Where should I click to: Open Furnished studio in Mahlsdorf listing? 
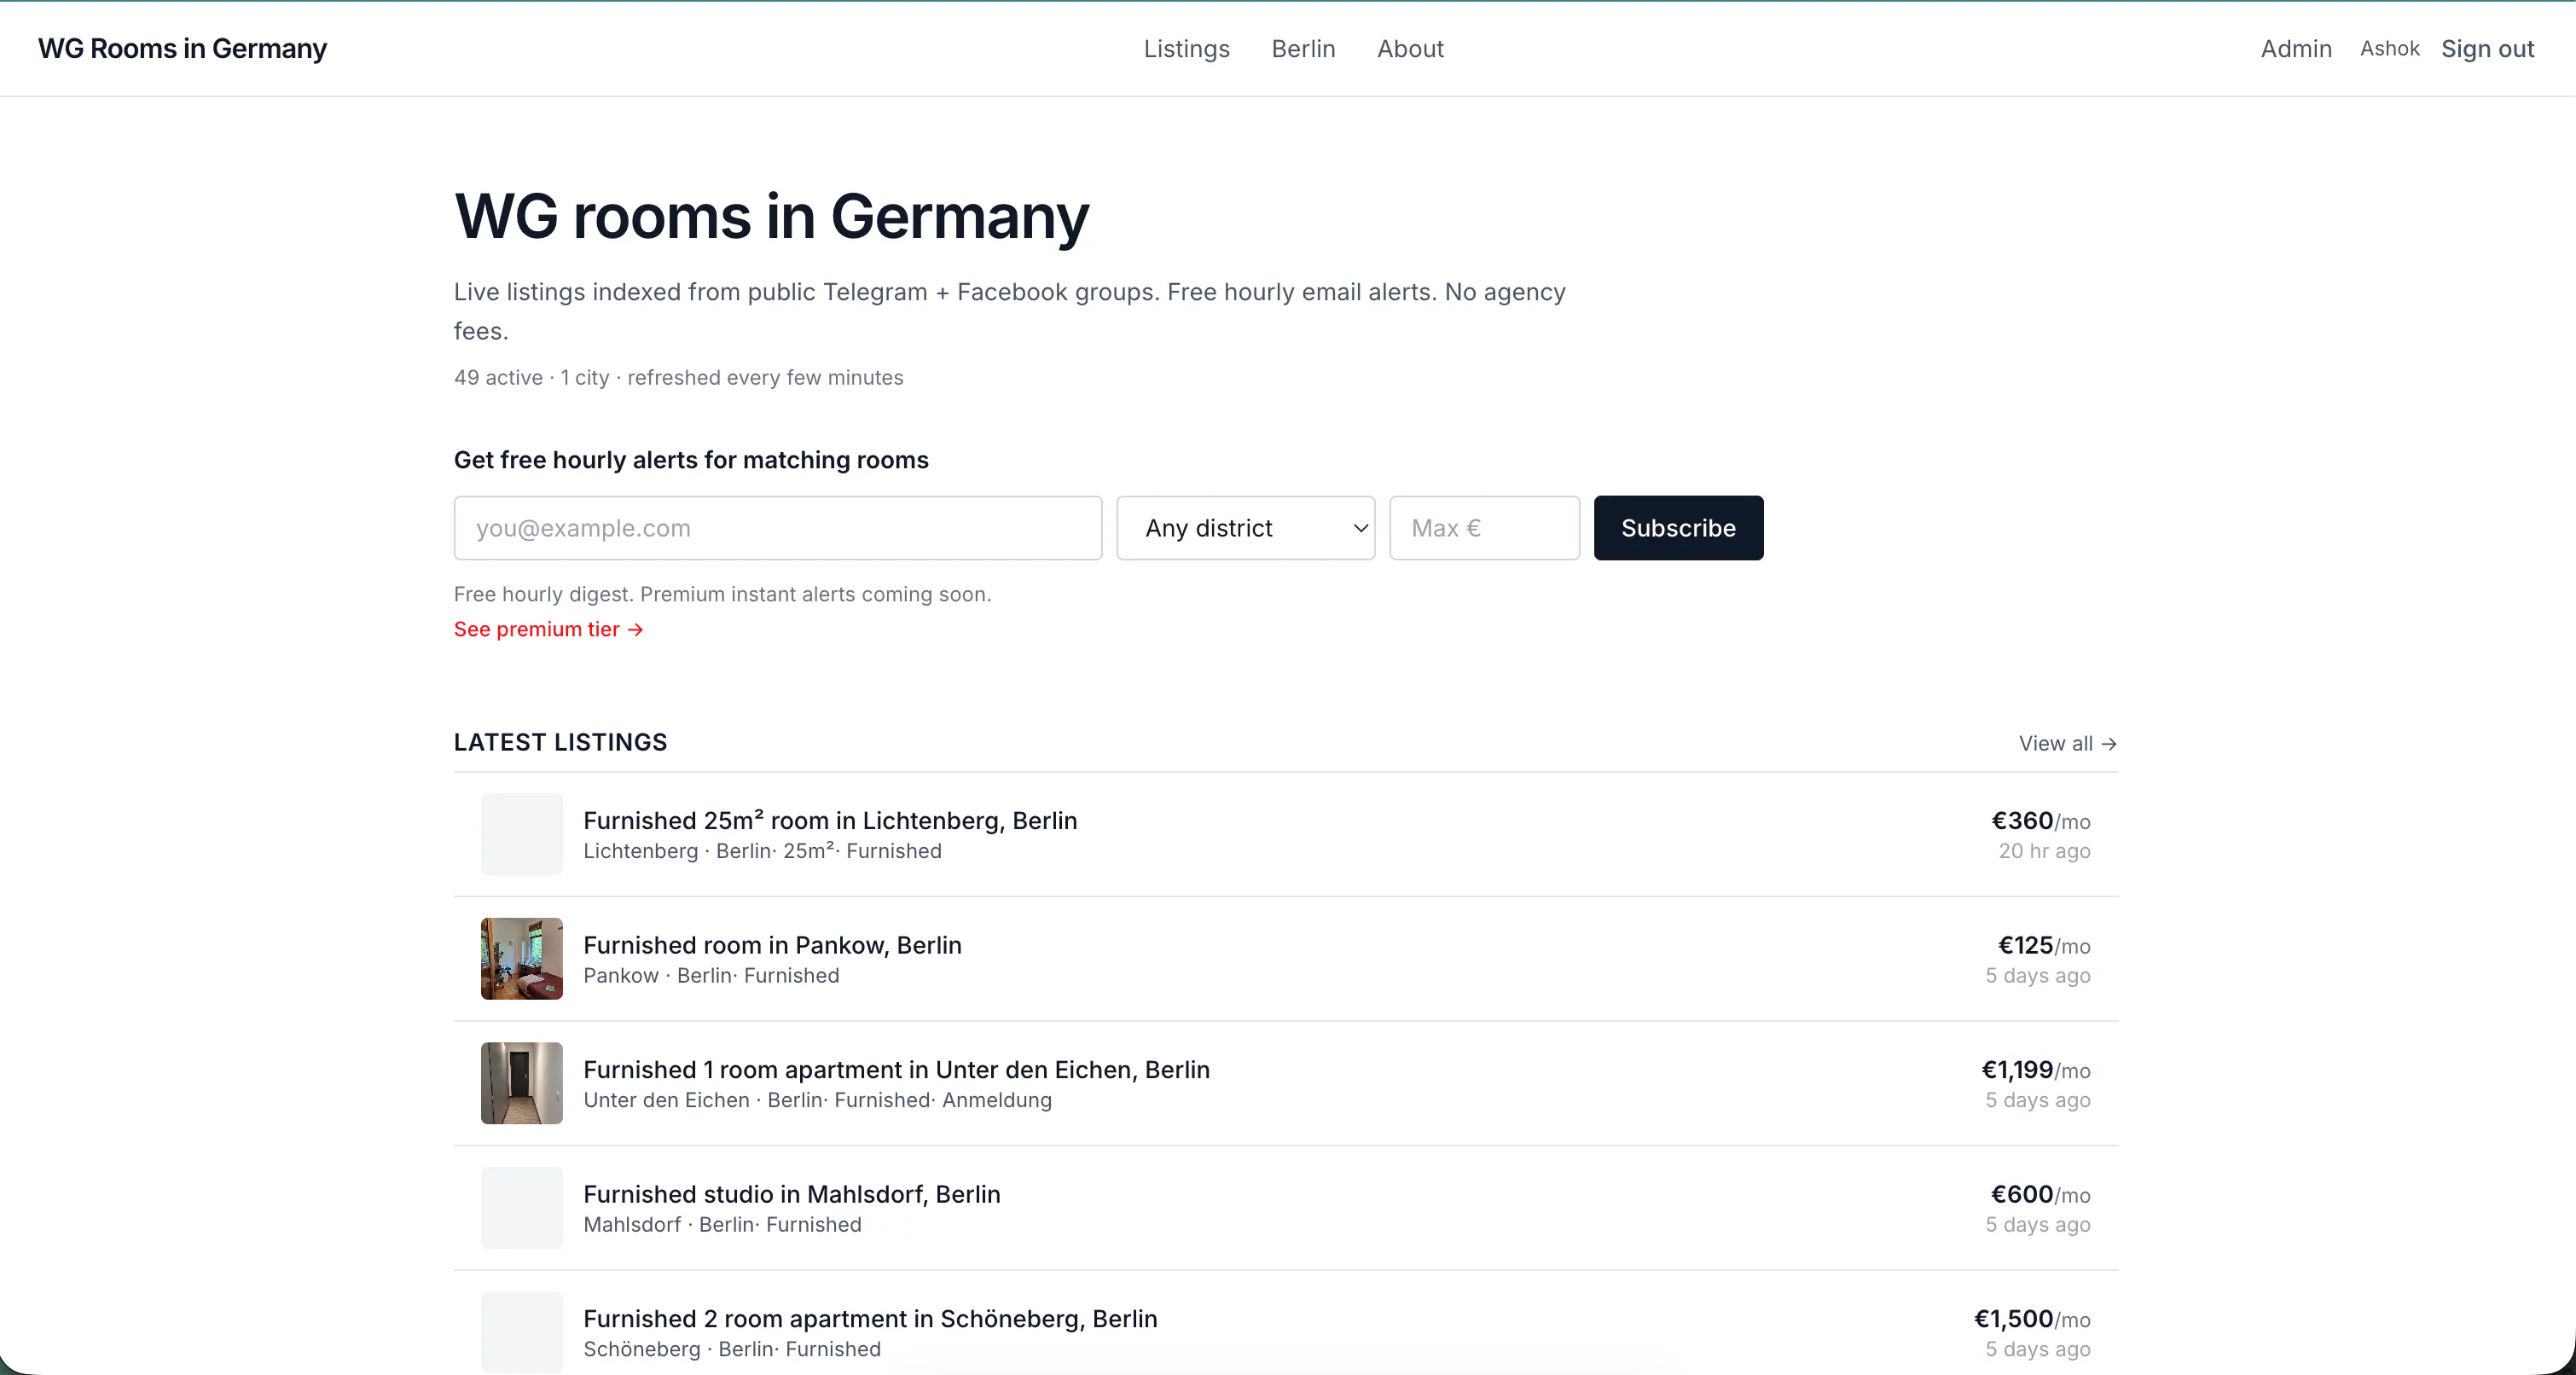point(791,1194)
